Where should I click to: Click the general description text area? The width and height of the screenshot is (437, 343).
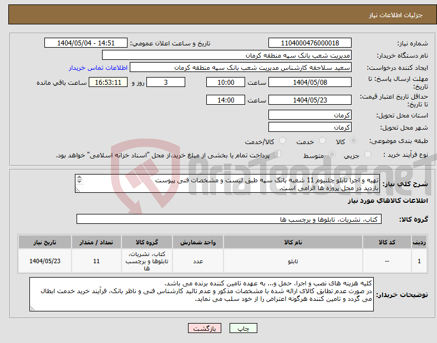click(227, 183)
